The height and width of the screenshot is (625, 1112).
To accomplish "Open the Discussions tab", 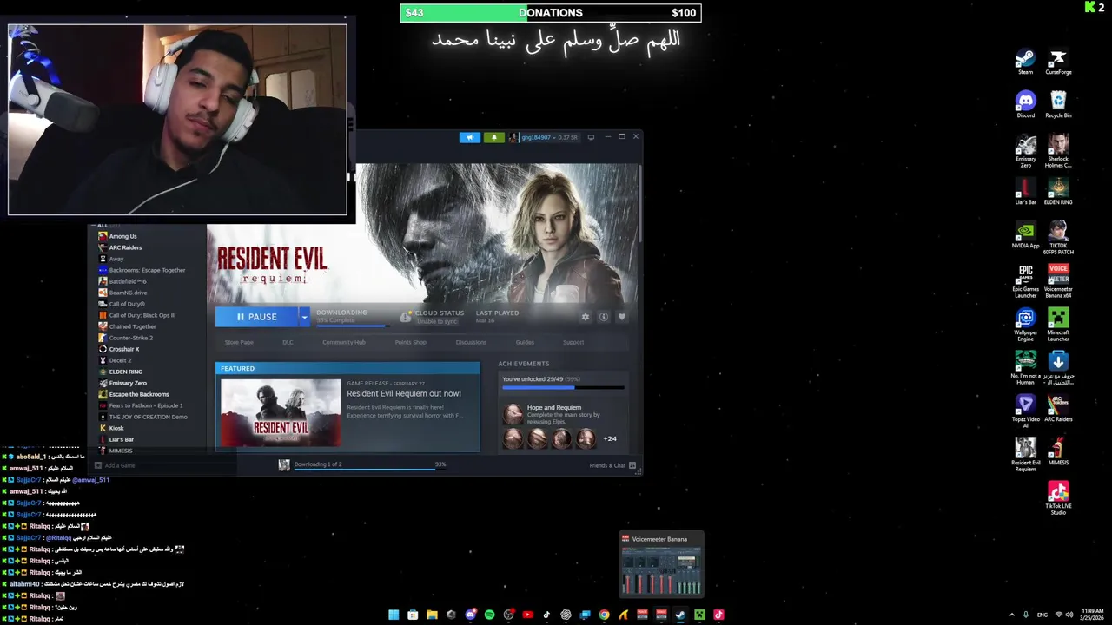I will (471, 342).
